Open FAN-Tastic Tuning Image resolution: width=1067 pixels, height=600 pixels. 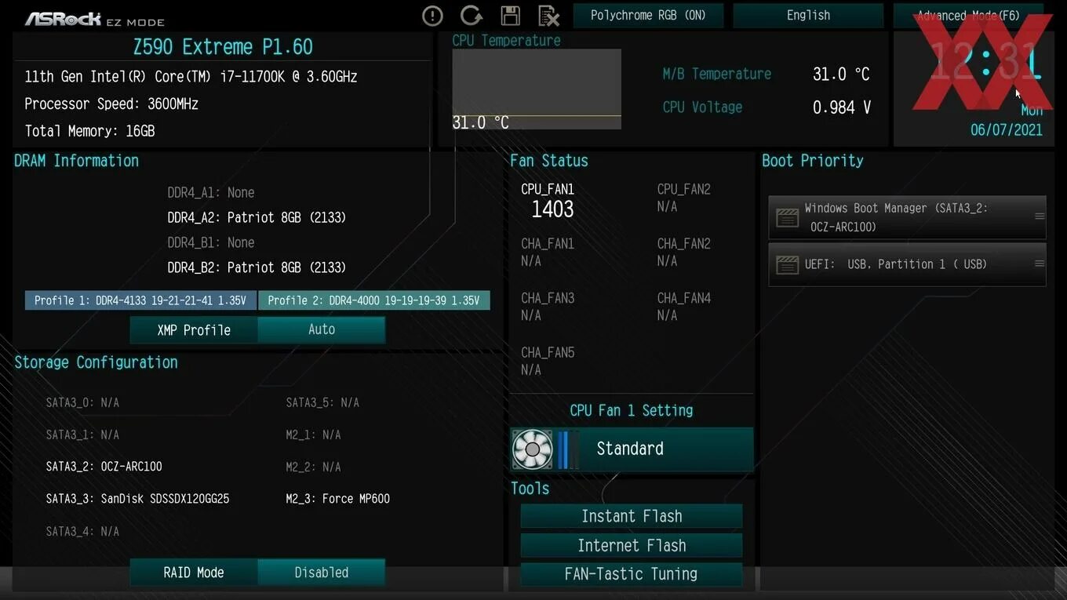pos(632,573)
